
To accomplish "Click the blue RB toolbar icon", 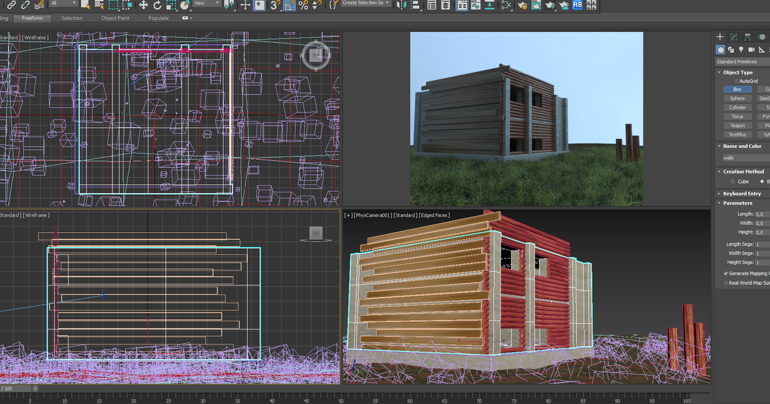I will (577, 4).
